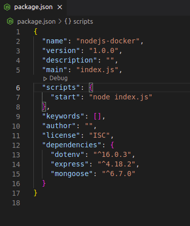Click breadcrumb Node.js file icon
This screenshot has height=226, width=190.
click(x=10, y=21)
